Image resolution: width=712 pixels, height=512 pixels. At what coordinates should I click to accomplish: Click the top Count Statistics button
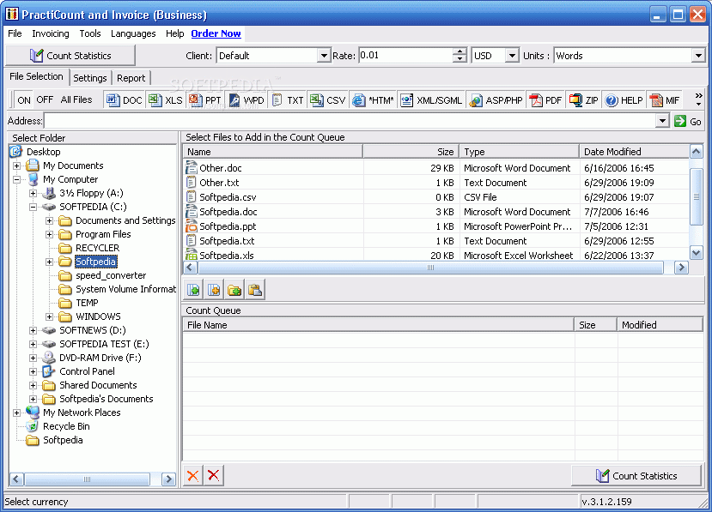click(x=70, y=56)
